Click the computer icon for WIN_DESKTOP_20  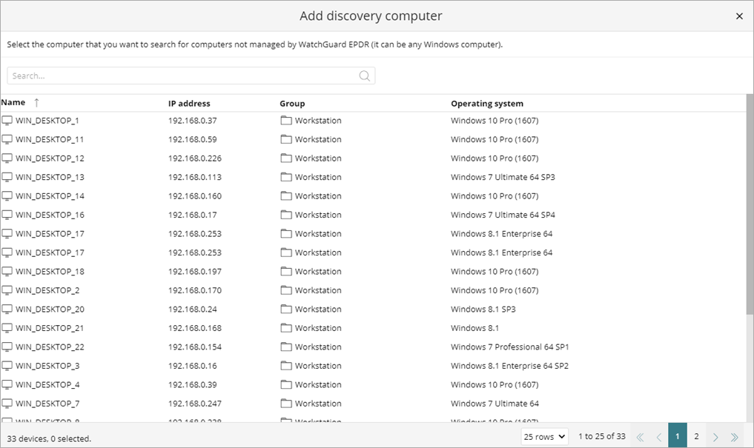coord(7,309)
